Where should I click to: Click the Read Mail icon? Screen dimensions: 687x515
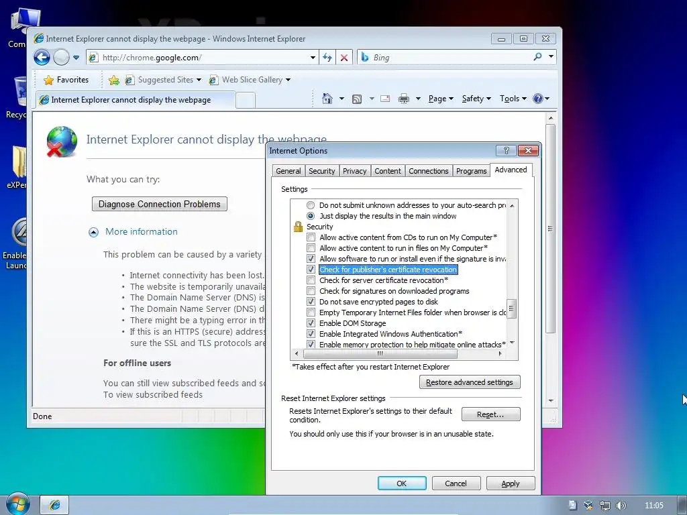385,99
